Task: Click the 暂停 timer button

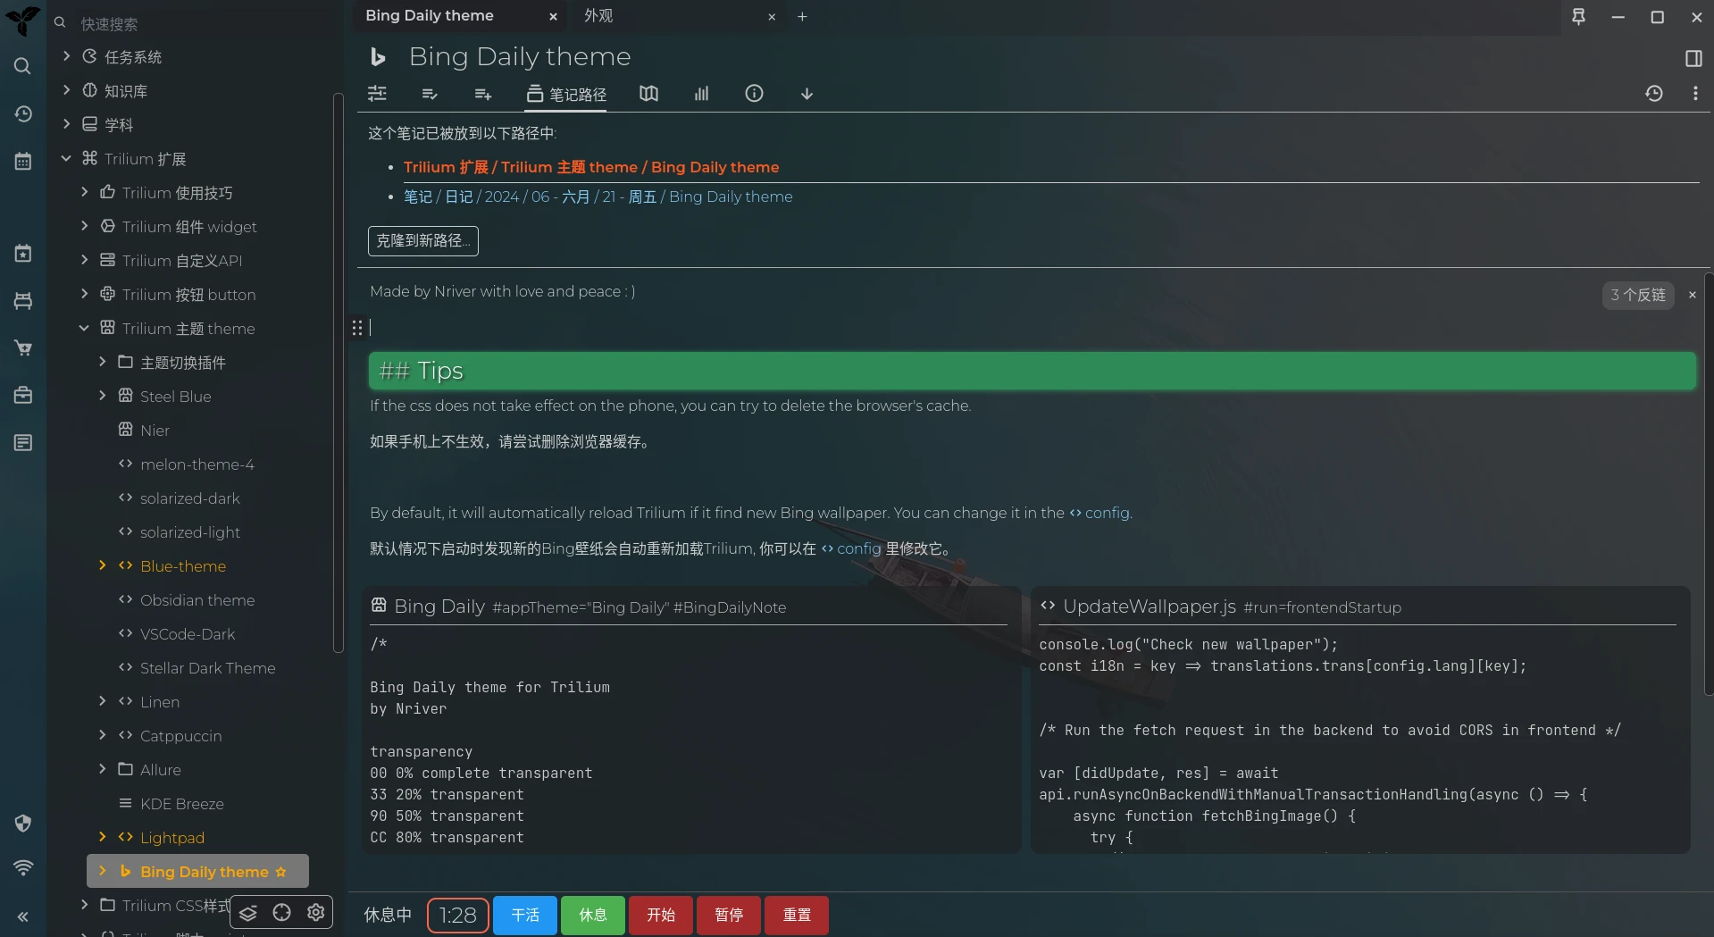Action: pos(729,916)
